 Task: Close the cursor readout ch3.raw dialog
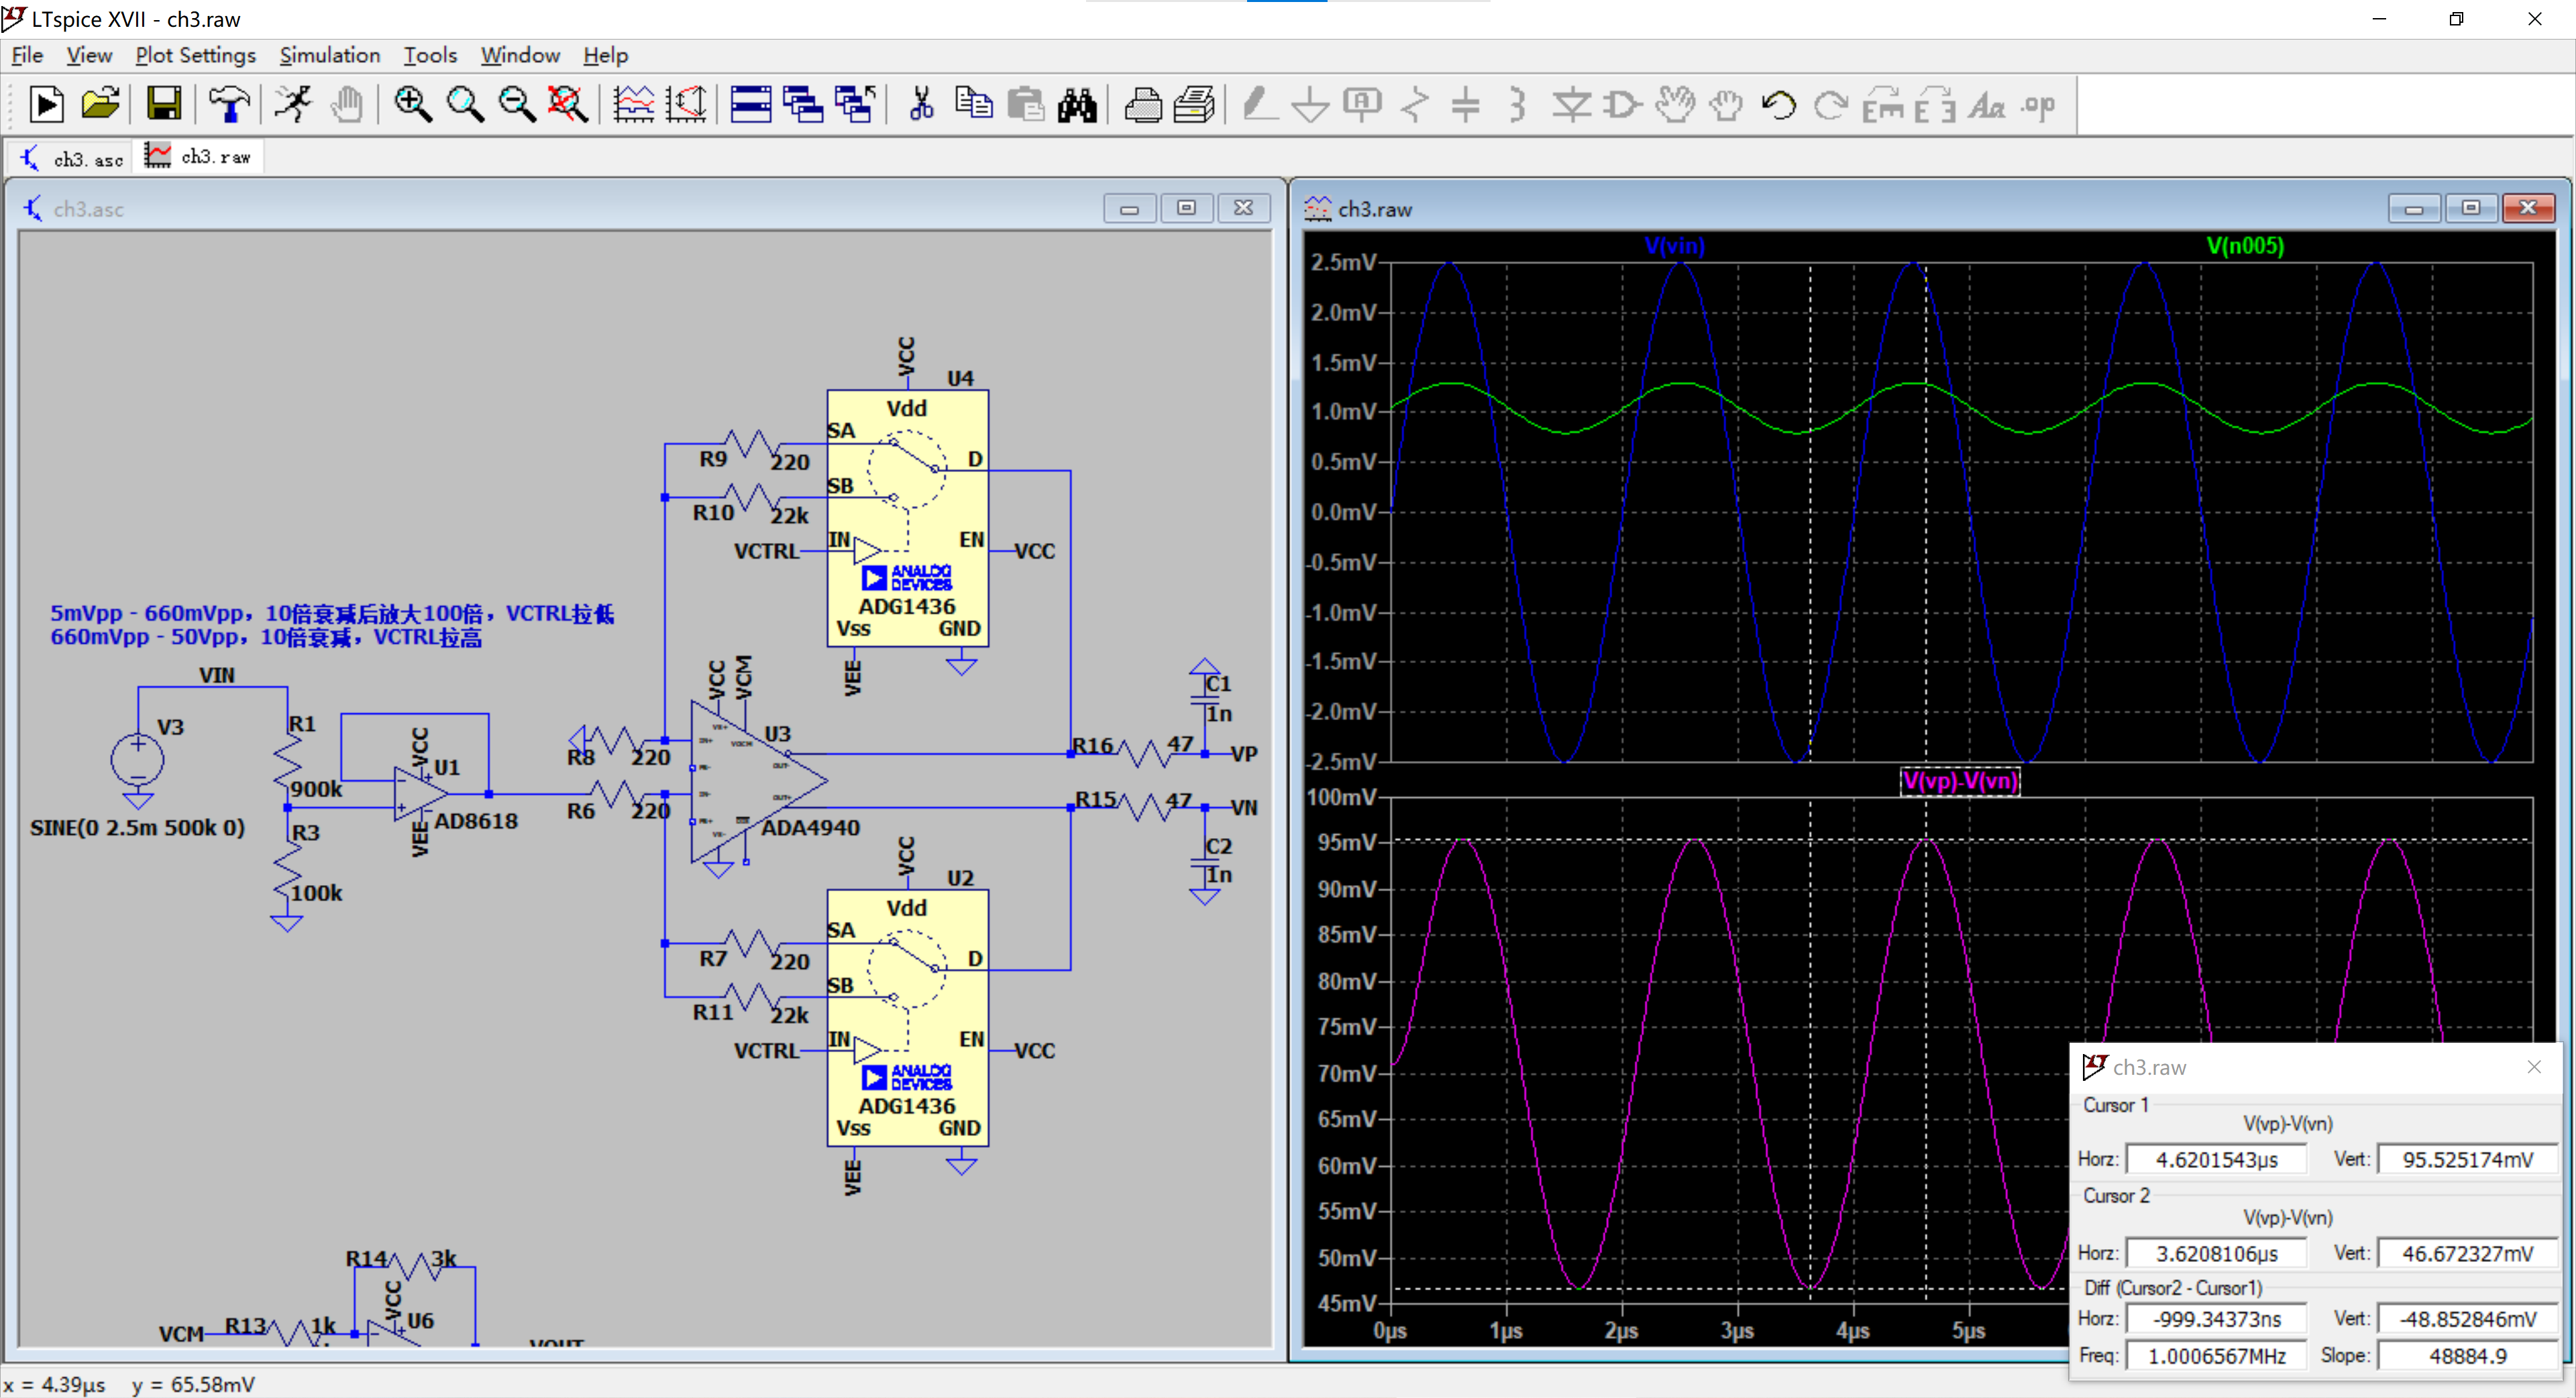[2533, 1066]
